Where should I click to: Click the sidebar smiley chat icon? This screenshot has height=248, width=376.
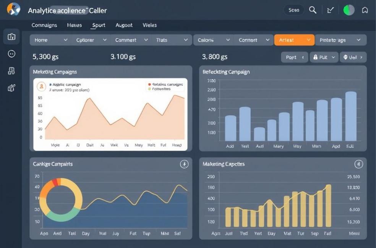coord(11,54)
